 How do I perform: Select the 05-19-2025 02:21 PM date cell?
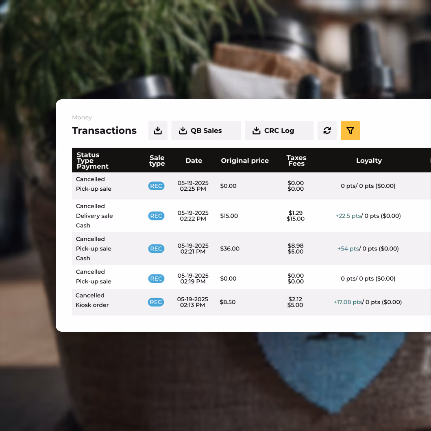[193, 248]
